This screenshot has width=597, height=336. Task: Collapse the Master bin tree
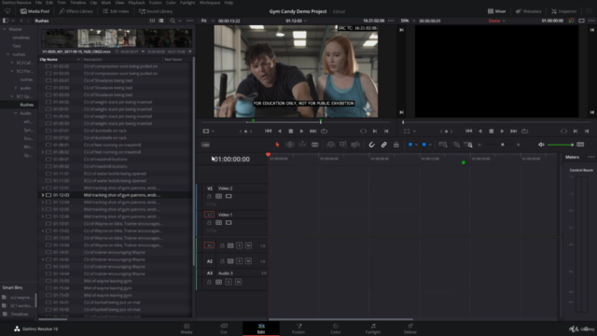click(x=5, y=29)
